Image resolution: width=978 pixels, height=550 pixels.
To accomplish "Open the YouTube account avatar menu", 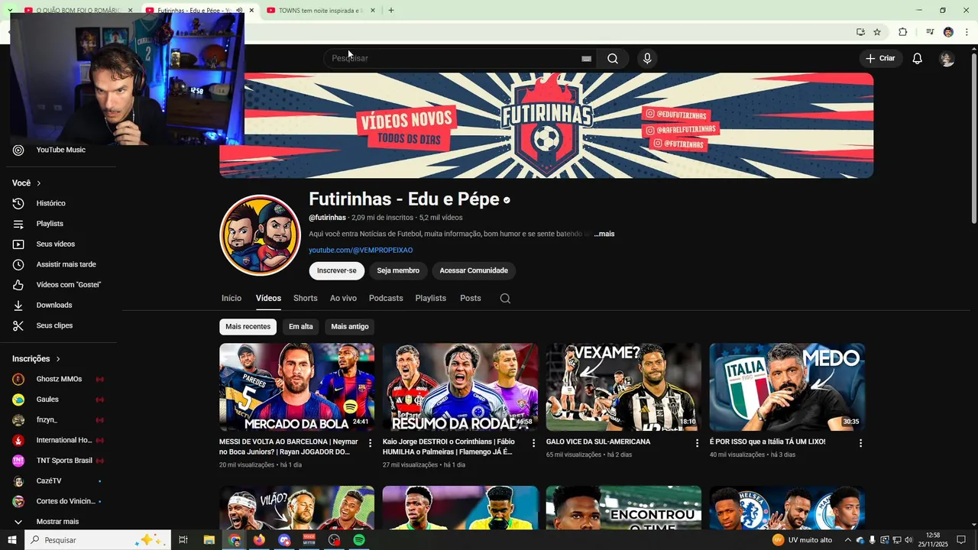I will point(947,59).
